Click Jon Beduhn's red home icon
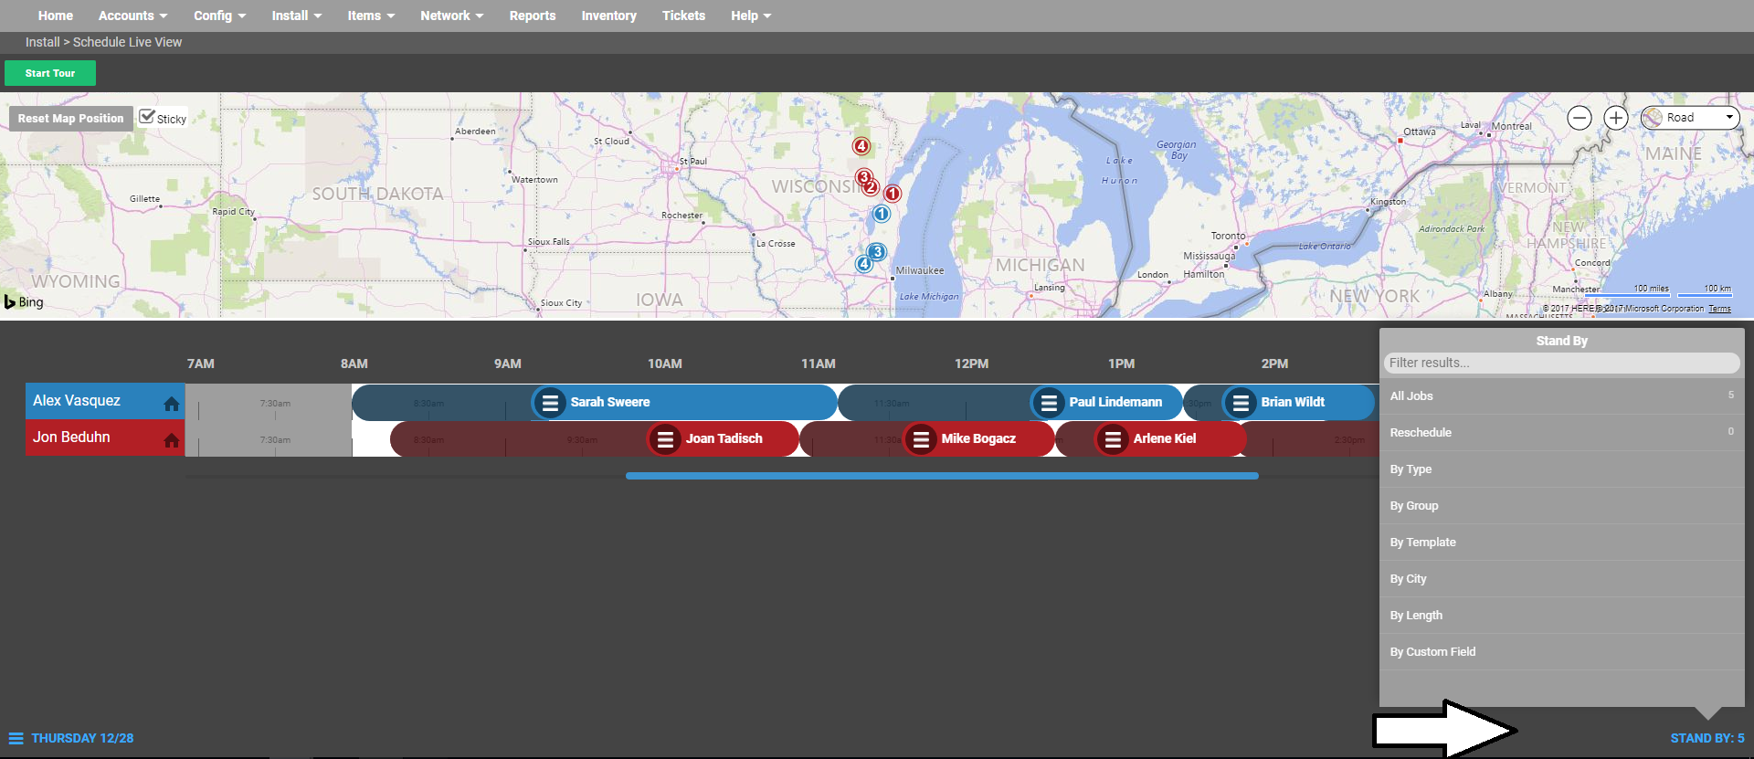The image size is (1754, 759). pos(171,440)
